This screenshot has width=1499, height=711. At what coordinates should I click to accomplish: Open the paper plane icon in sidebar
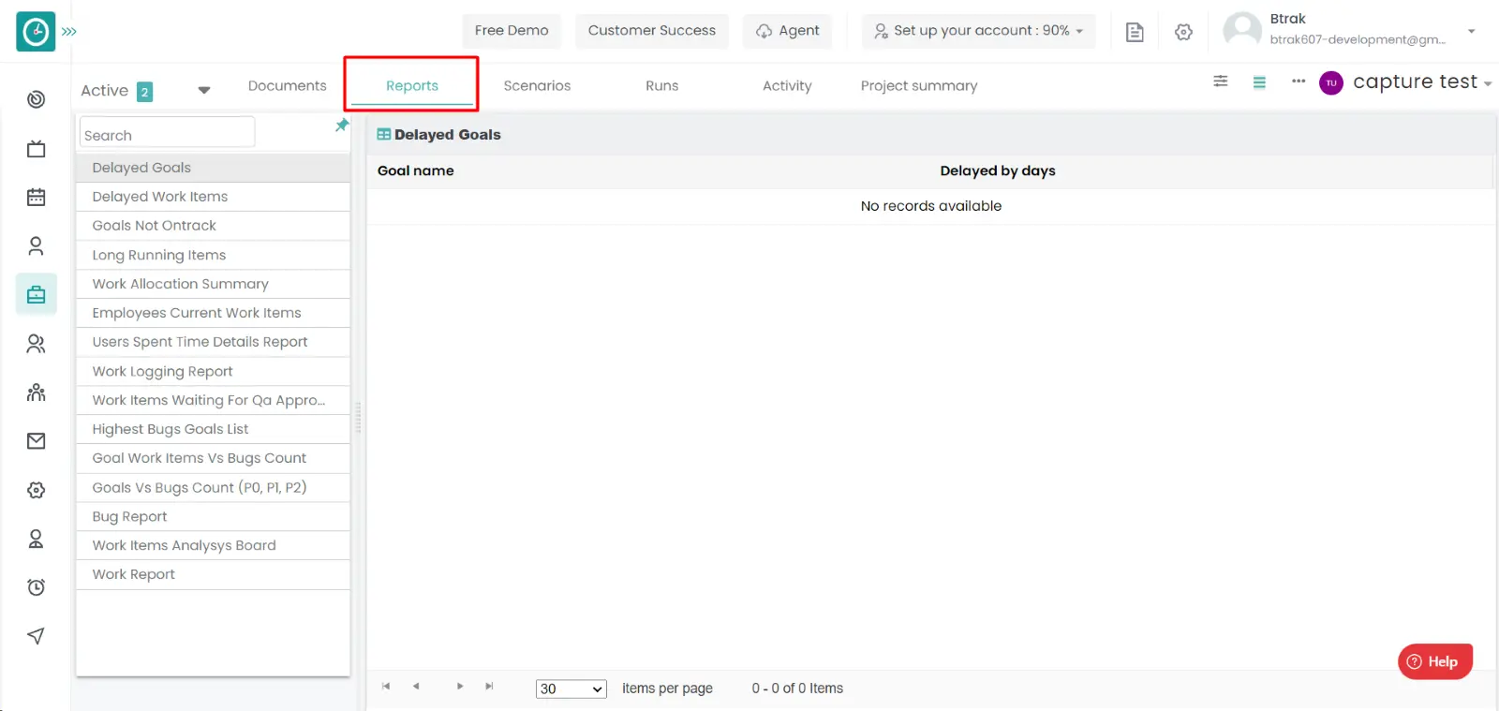pyautogui.click(x=37, y=636)
